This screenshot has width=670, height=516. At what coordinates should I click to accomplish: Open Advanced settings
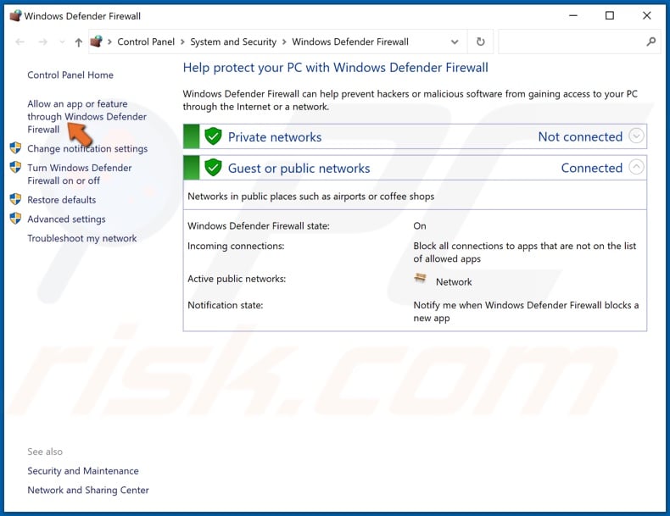[x=66, y=219]
